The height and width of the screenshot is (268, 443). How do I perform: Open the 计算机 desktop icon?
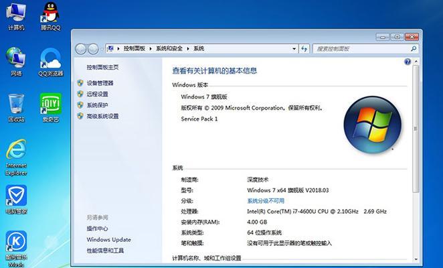click(16, 16)
